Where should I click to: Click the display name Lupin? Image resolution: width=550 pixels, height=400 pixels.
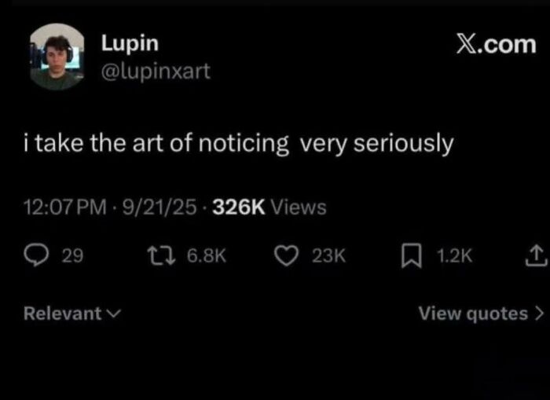pos(130,45)
